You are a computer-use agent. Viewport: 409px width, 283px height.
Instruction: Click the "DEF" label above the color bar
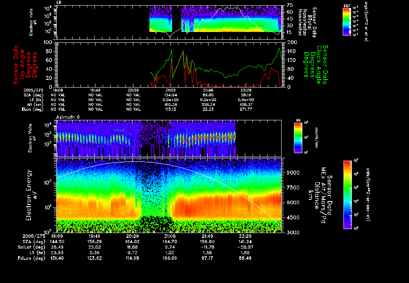click(x=347, y=6)
